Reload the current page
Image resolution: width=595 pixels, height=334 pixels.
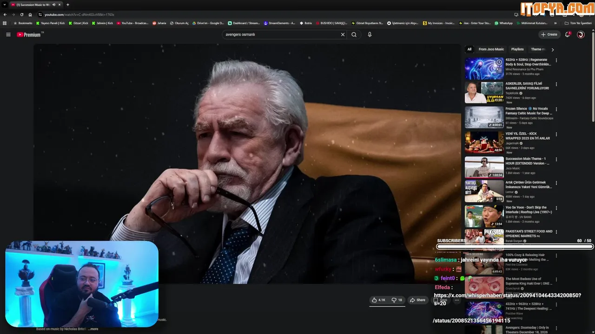tap(21, 14)
